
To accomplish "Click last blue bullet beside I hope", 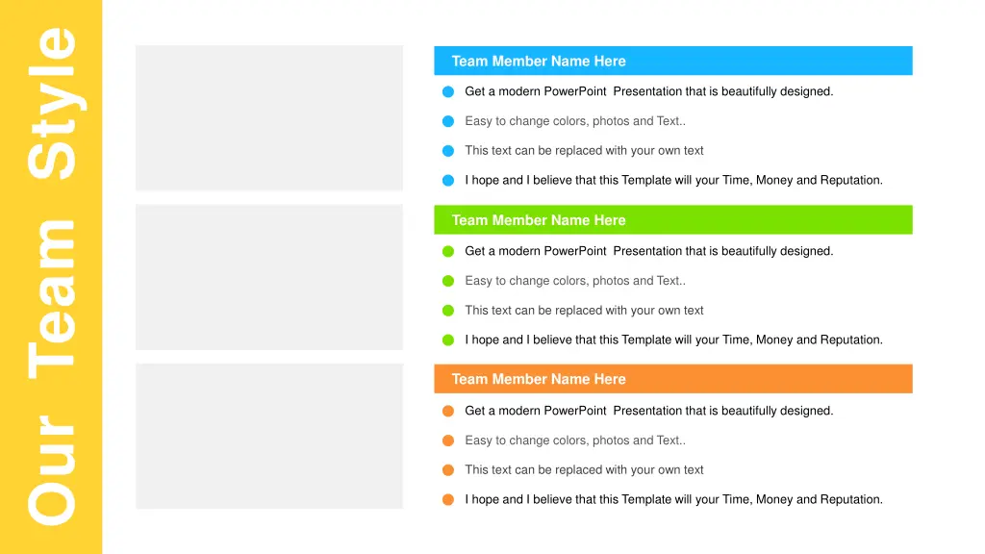I will tap(448, 180).
